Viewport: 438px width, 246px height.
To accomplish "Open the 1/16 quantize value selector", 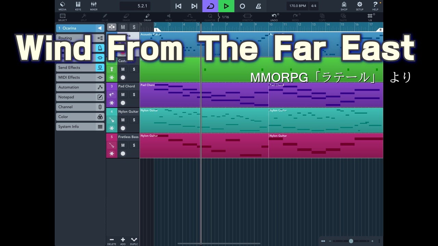I will (x=226, y=17).
